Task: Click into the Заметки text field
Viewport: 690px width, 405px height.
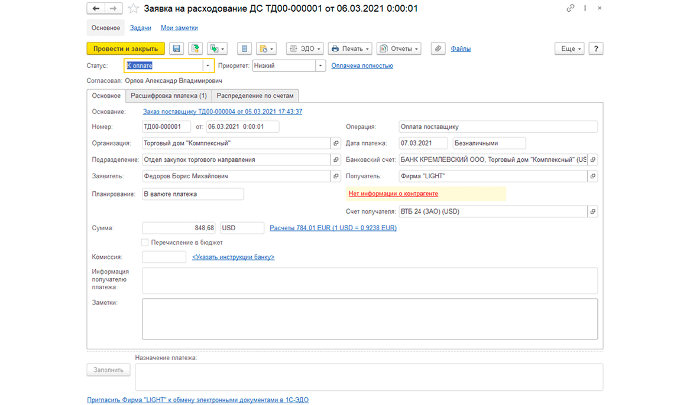Action: (x=370, y=319)
